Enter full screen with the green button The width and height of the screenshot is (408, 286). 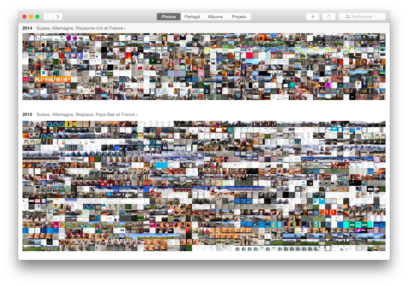(37, 17)
